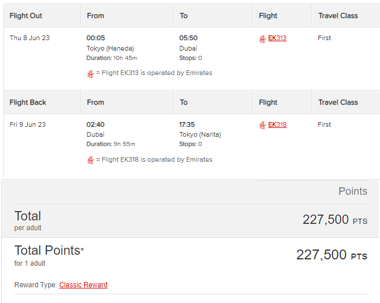Image resolution: width=380 pixels, height=303 pixels.
Task: Click Emirates icon in EK313 operated-by note
Action: [x=91, y=74]
